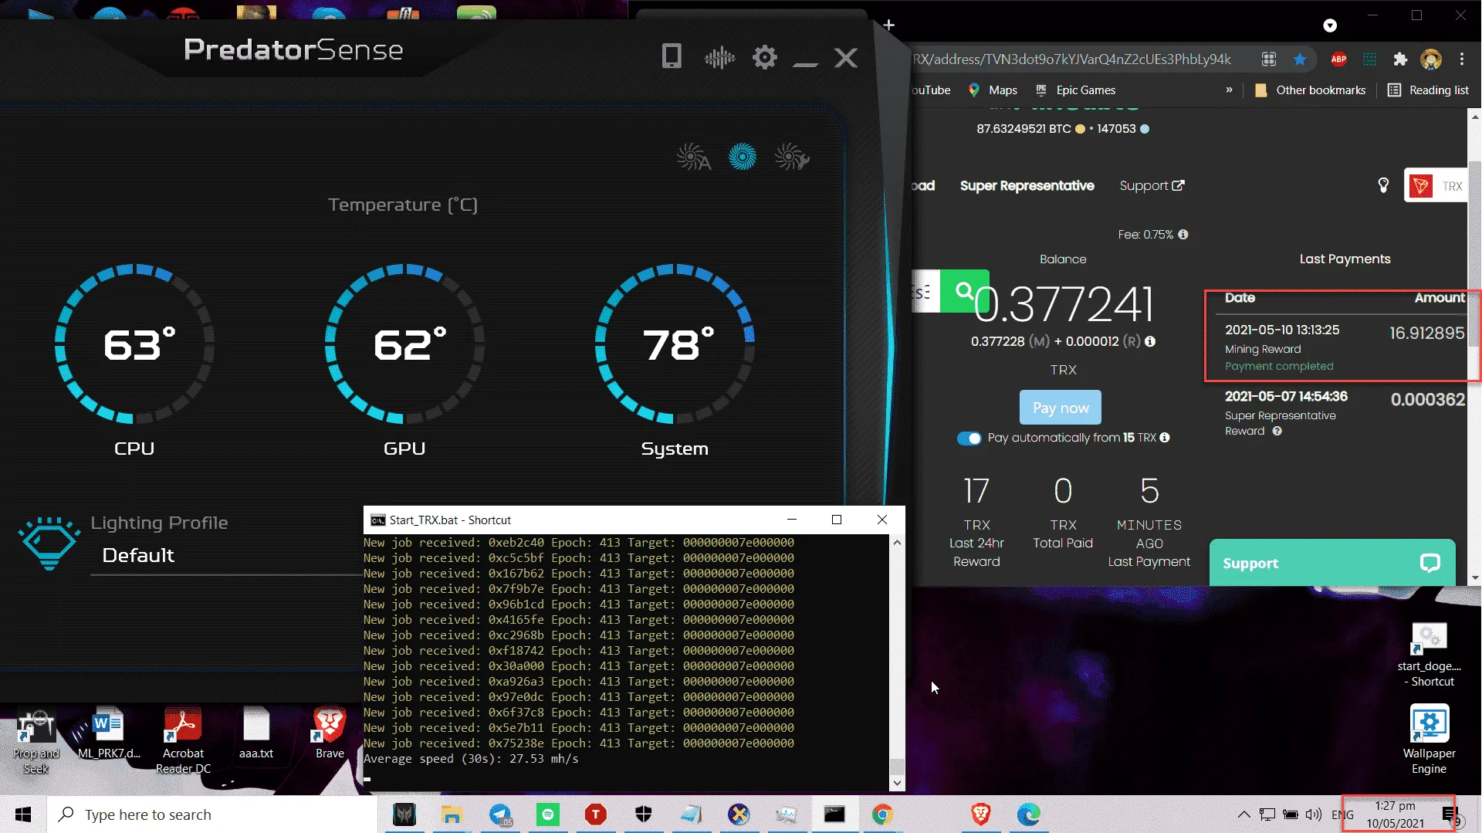
Task: Open the TRX coin selector
Action: (x=1435, y=186)
